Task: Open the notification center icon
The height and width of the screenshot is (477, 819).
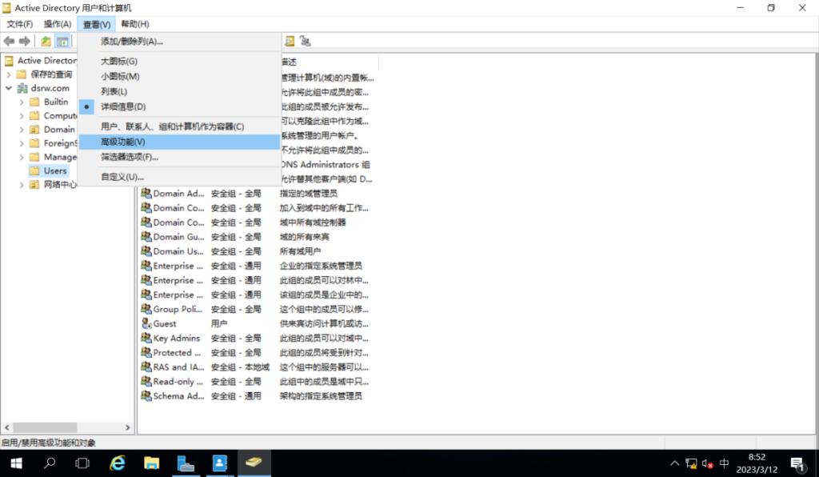Action: pyautogui.click(x=797, y=463)
